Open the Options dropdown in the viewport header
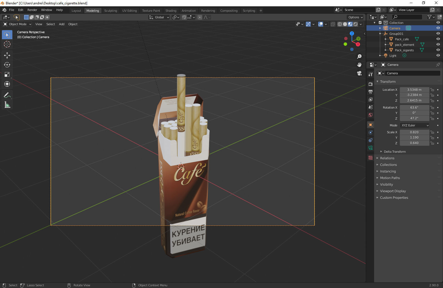This screenshot has height=288, width=443. click(x=356, y=17)
